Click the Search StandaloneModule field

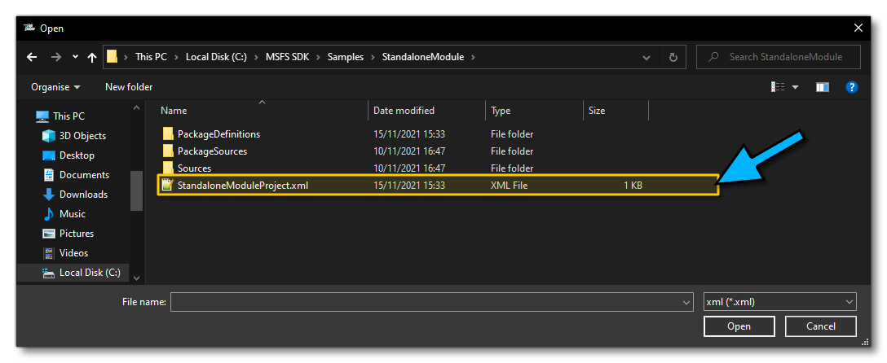click(x=779, y=57)
